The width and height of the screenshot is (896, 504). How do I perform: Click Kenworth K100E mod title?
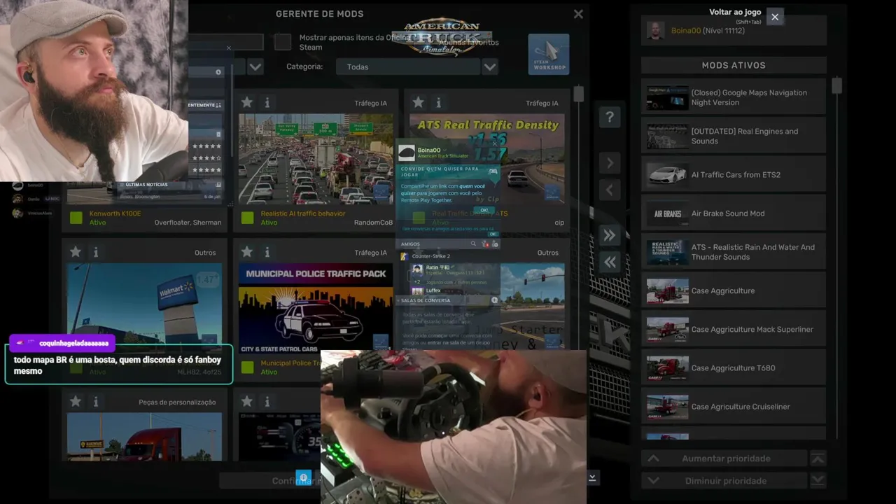click(115, 213)
